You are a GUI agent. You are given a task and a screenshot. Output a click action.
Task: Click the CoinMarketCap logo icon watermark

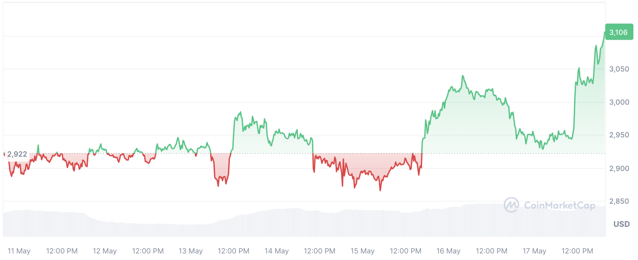511,205
